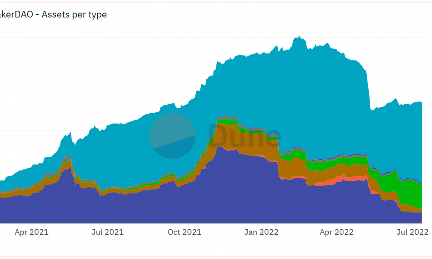Select the "Apr 2022" axis label
432x259 pixels.
coord(337,232)
